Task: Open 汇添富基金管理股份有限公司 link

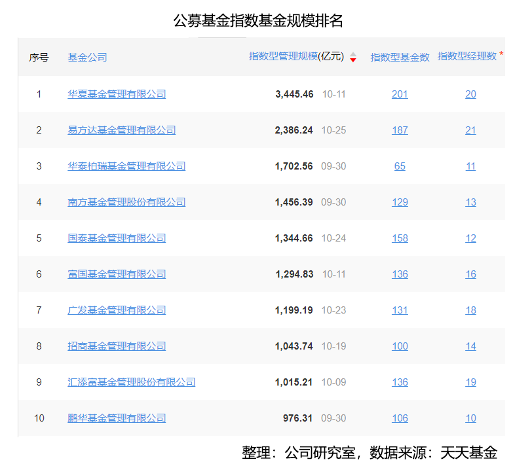Action: (x=131, y=382)
